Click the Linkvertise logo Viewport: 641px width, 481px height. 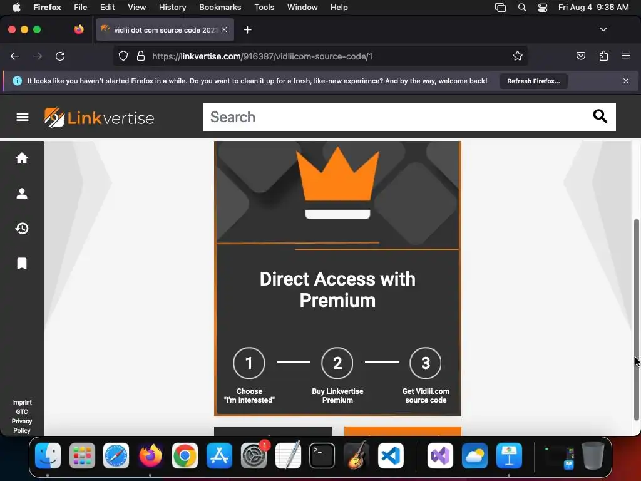click(x=99, y=117)
